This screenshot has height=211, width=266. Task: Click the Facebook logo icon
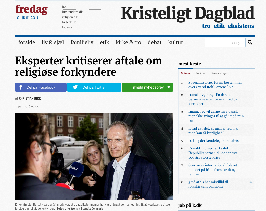coord(21,87)
